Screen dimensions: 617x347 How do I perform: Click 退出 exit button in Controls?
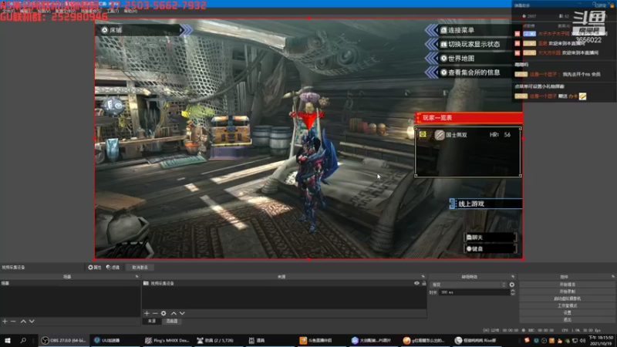tap(567, 320)
